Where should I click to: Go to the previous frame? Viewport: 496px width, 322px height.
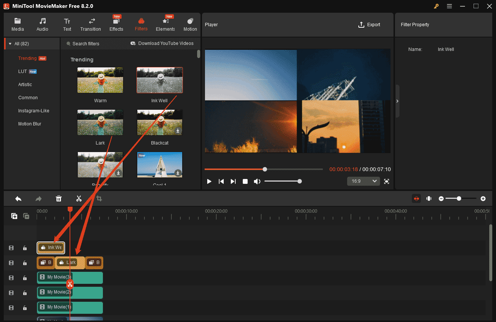coord(221,181)
